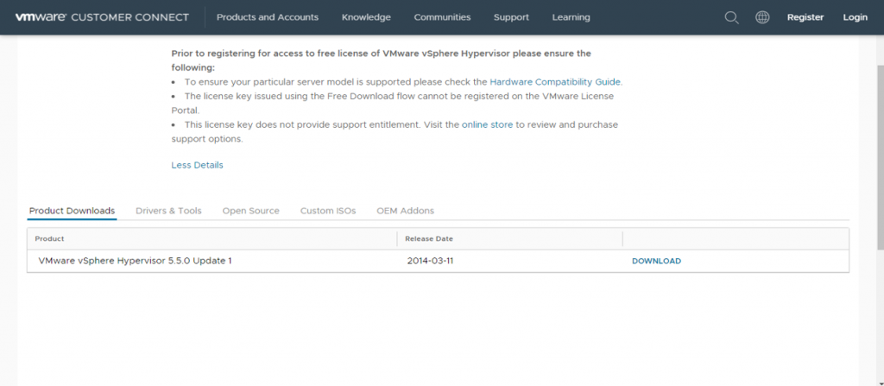884x386 pixels.
Task: Click the Register link
Action: [805, 17]
